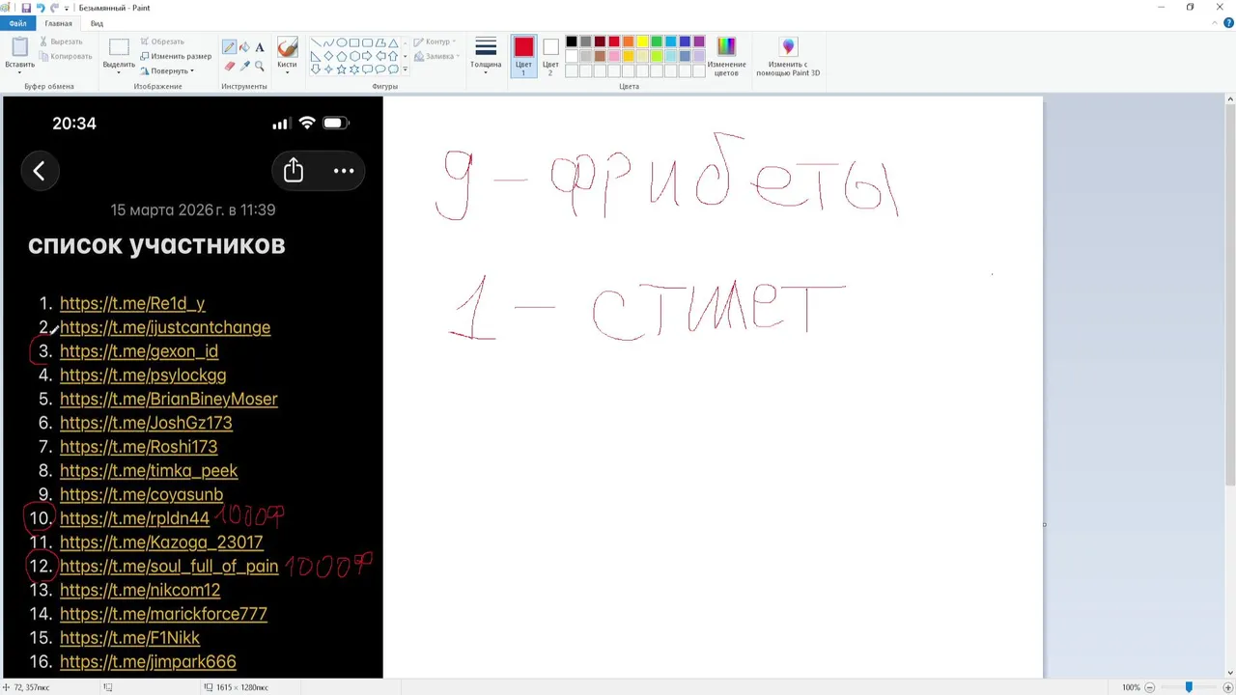Viewport: 1236px width, 695px height.
Task: Click the vertical scrollbar up arrow
Action: pyautogui.click(x=1230, y=99)
